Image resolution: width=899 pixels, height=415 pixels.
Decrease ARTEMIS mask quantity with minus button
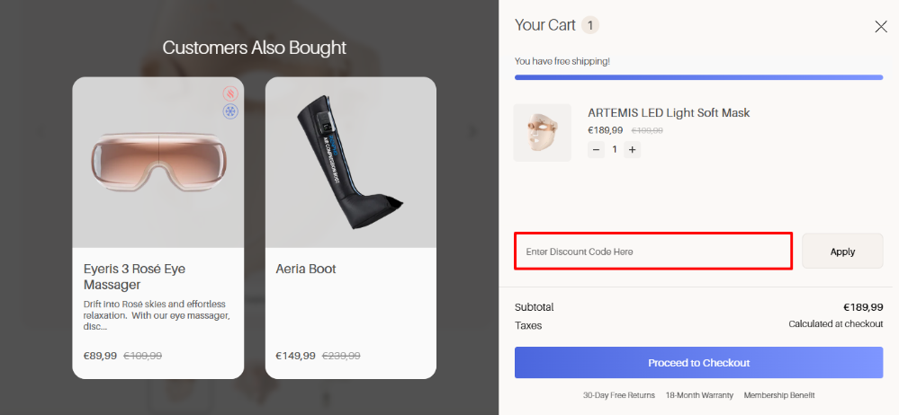(x=597, y=149)
